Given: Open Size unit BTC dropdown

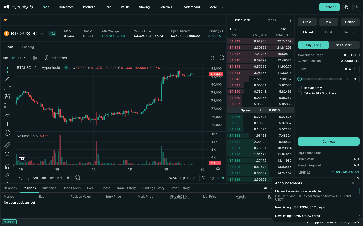Looking at the screenshot, I should coord(351,69).
